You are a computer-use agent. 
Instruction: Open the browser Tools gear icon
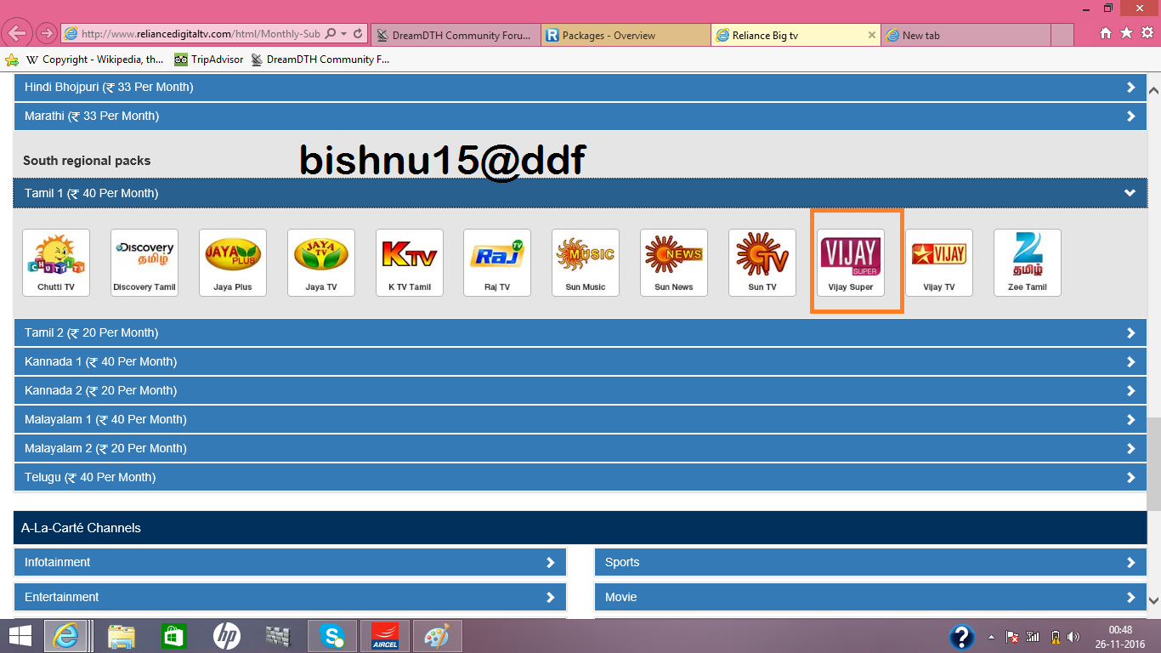tap(1147, 33)
